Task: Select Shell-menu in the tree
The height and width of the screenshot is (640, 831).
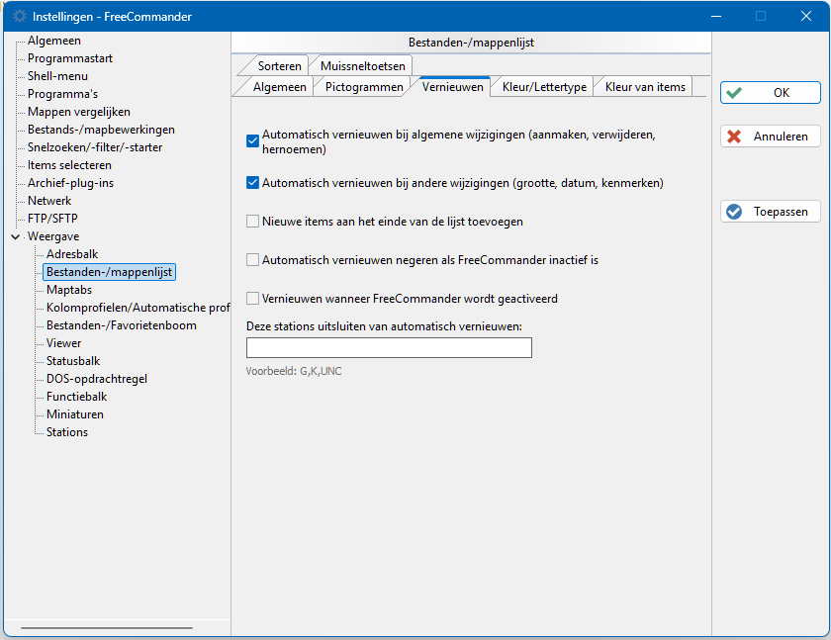Action: point(57,76)
